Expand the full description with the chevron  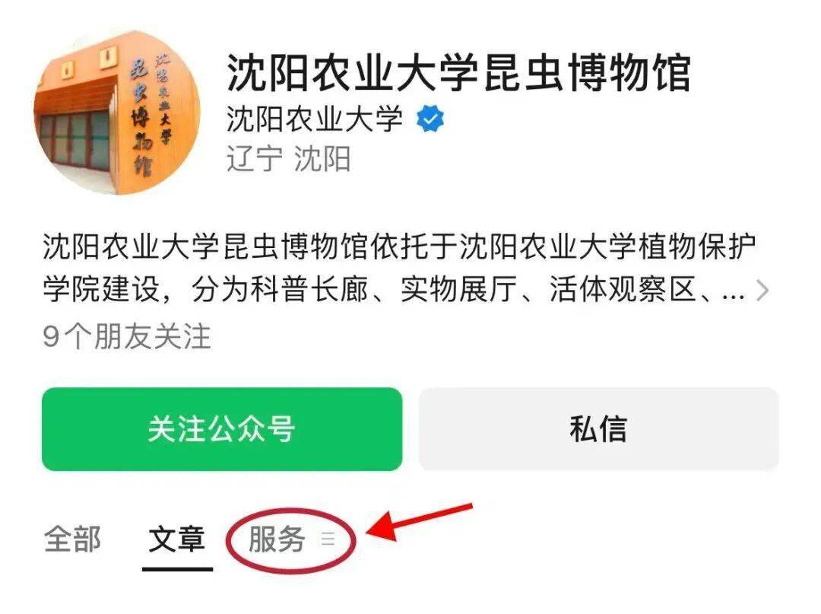(763, 290)
